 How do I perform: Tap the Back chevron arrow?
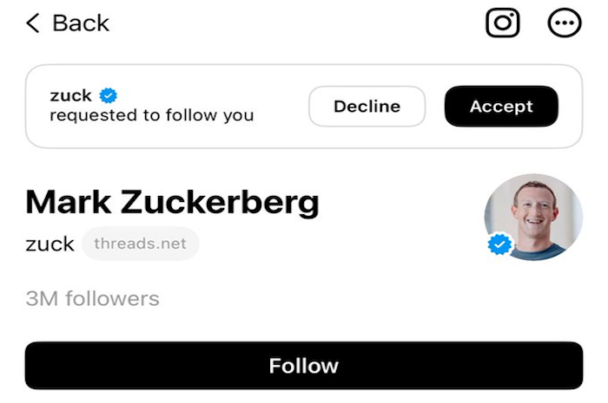[x=33, y=23]
